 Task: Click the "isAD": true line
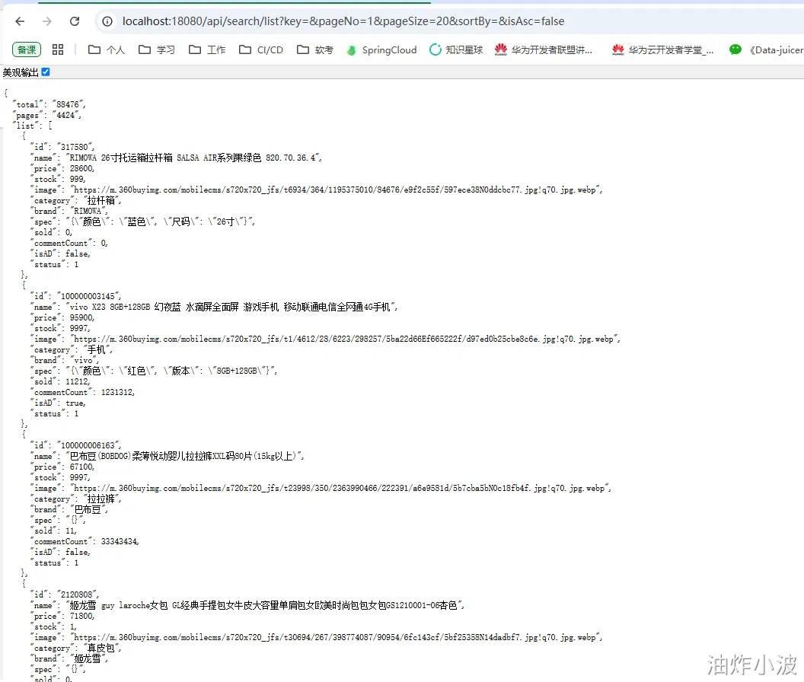pyautogui.click(x=57, y=403)
